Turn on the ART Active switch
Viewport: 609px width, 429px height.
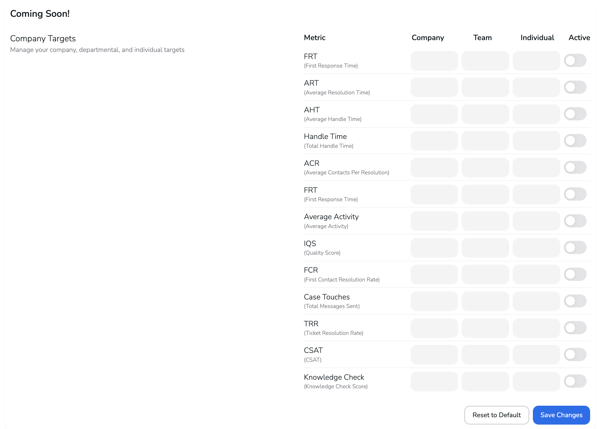[x=575, y=87]
